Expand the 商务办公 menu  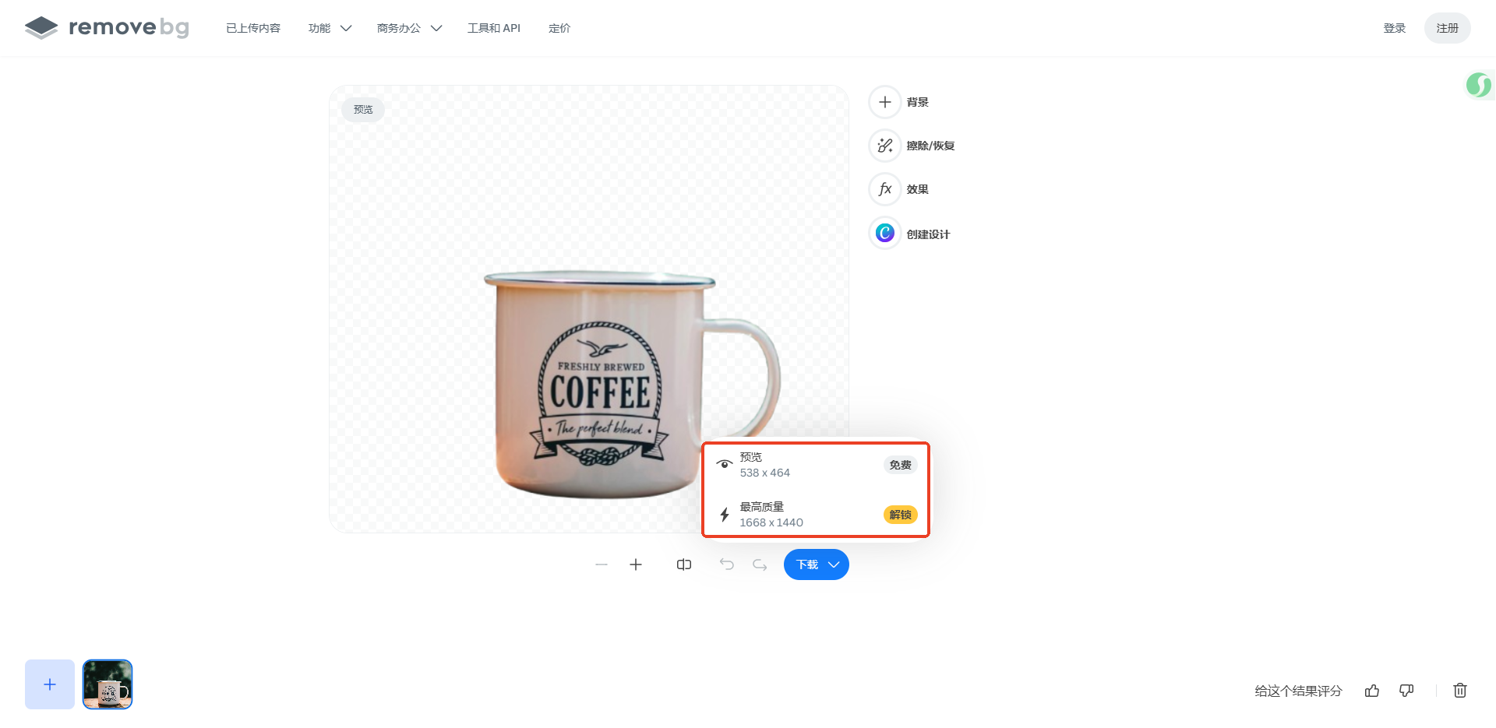tap(409, 28)
